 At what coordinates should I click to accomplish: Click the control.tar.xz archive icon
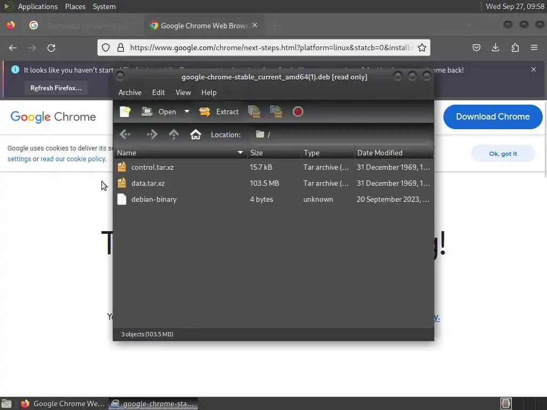(122, 167)
